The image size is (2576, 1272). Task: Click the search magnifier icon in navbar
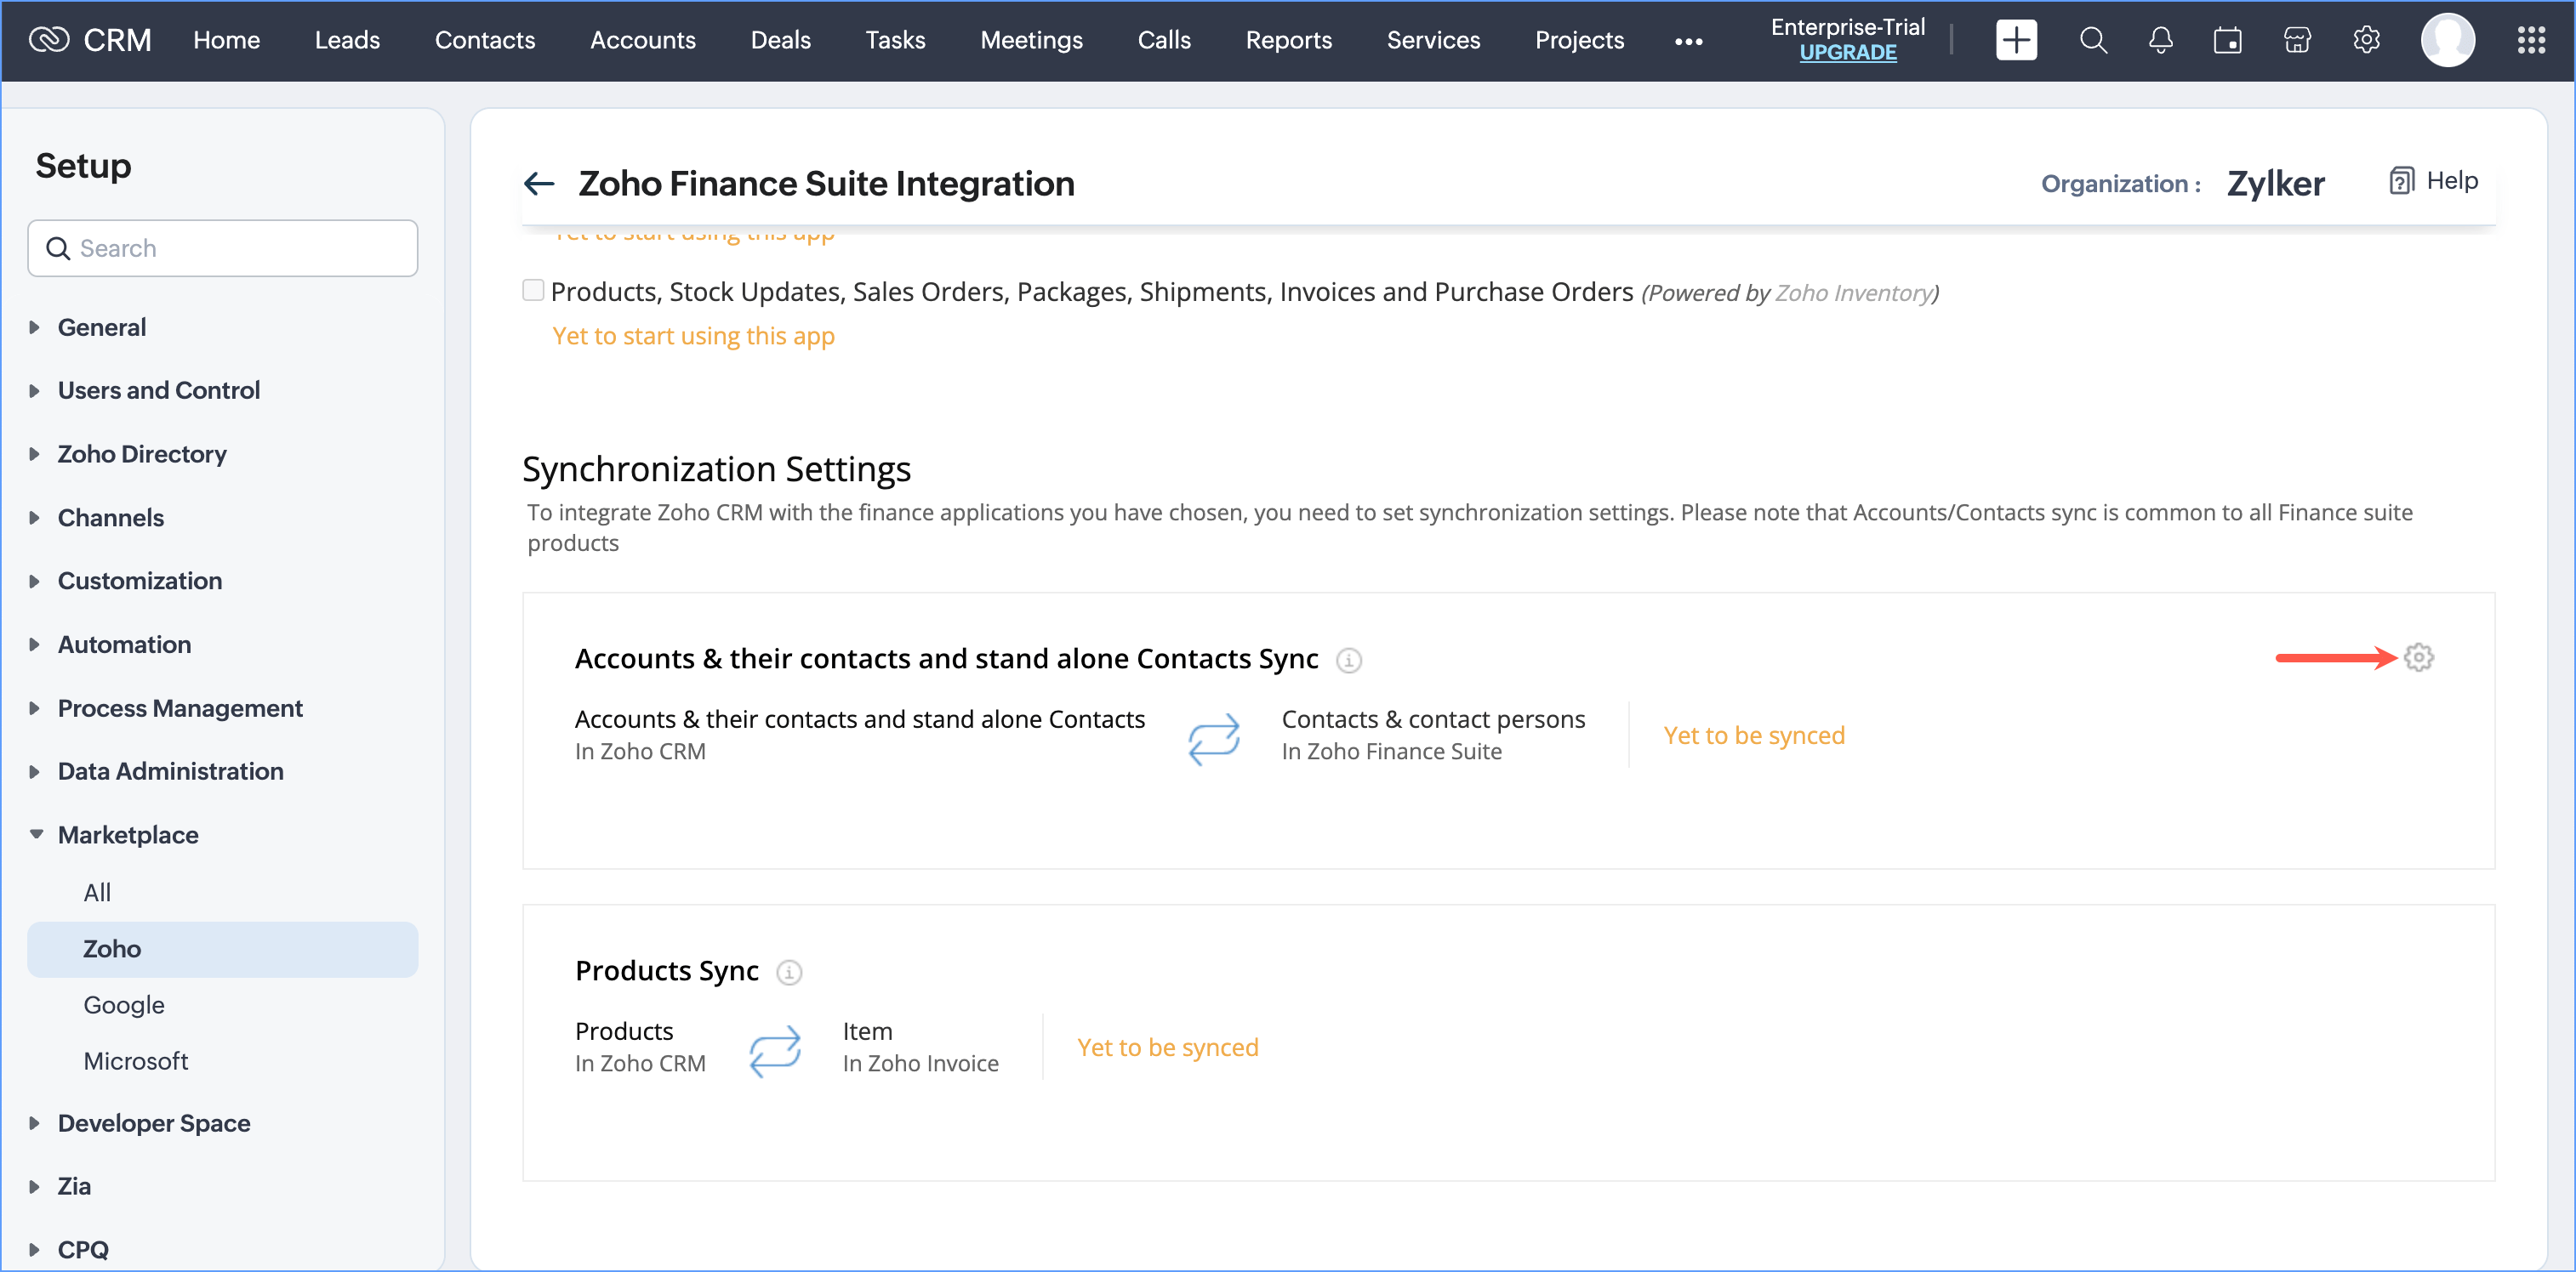point(2093,40)
